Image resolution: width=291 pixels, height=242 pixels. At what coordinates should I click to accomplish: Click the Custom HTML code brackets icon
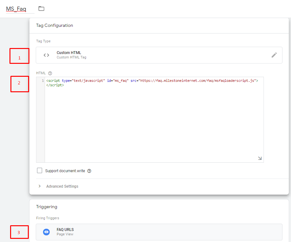(x=46, y=55)
